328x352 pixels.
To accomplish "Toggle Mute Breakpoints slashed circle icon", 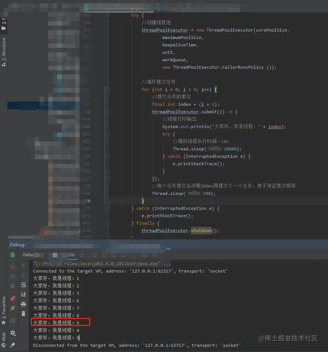I will (x=13, y=308).
